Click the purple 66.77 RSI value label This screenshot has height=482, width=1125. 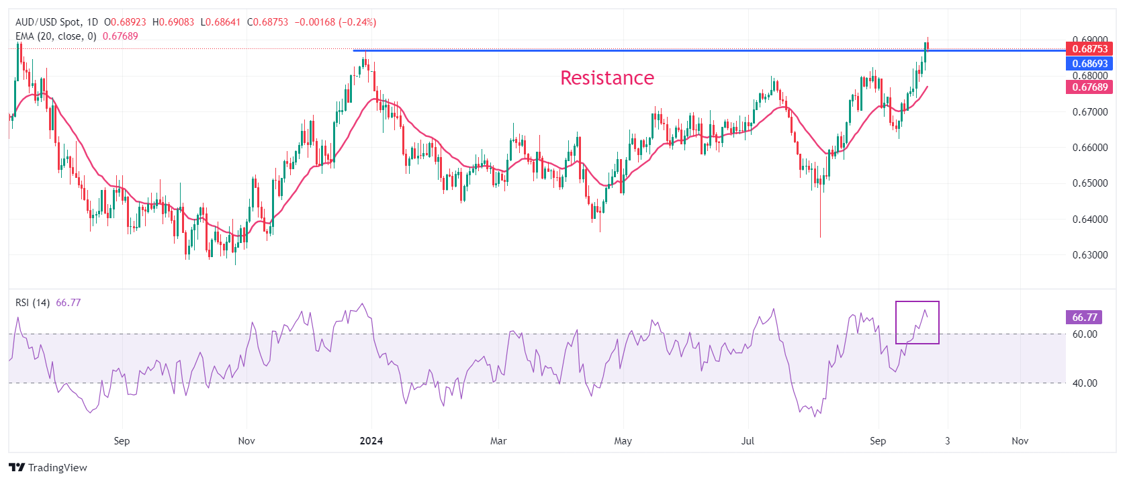click(x=1084, y=318)
